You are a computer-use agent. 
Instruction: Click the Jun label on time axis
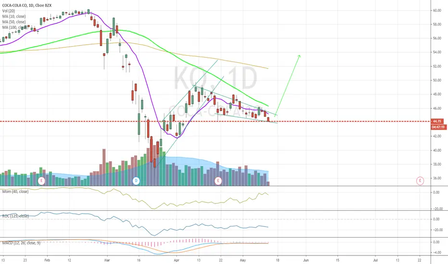point(306,260)
